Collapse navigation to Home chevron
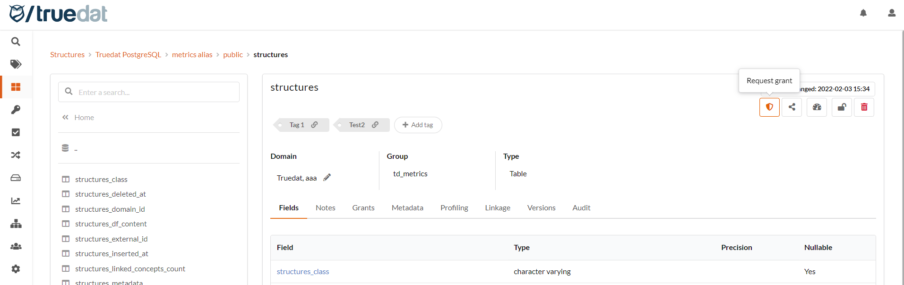The width and height of the screenshot is (904, 285). coord(65,117)
